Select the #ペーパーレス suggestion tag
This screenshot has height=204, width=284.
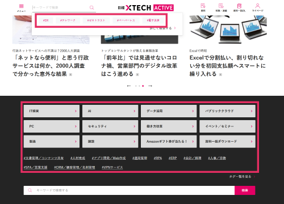pos(126,20)
